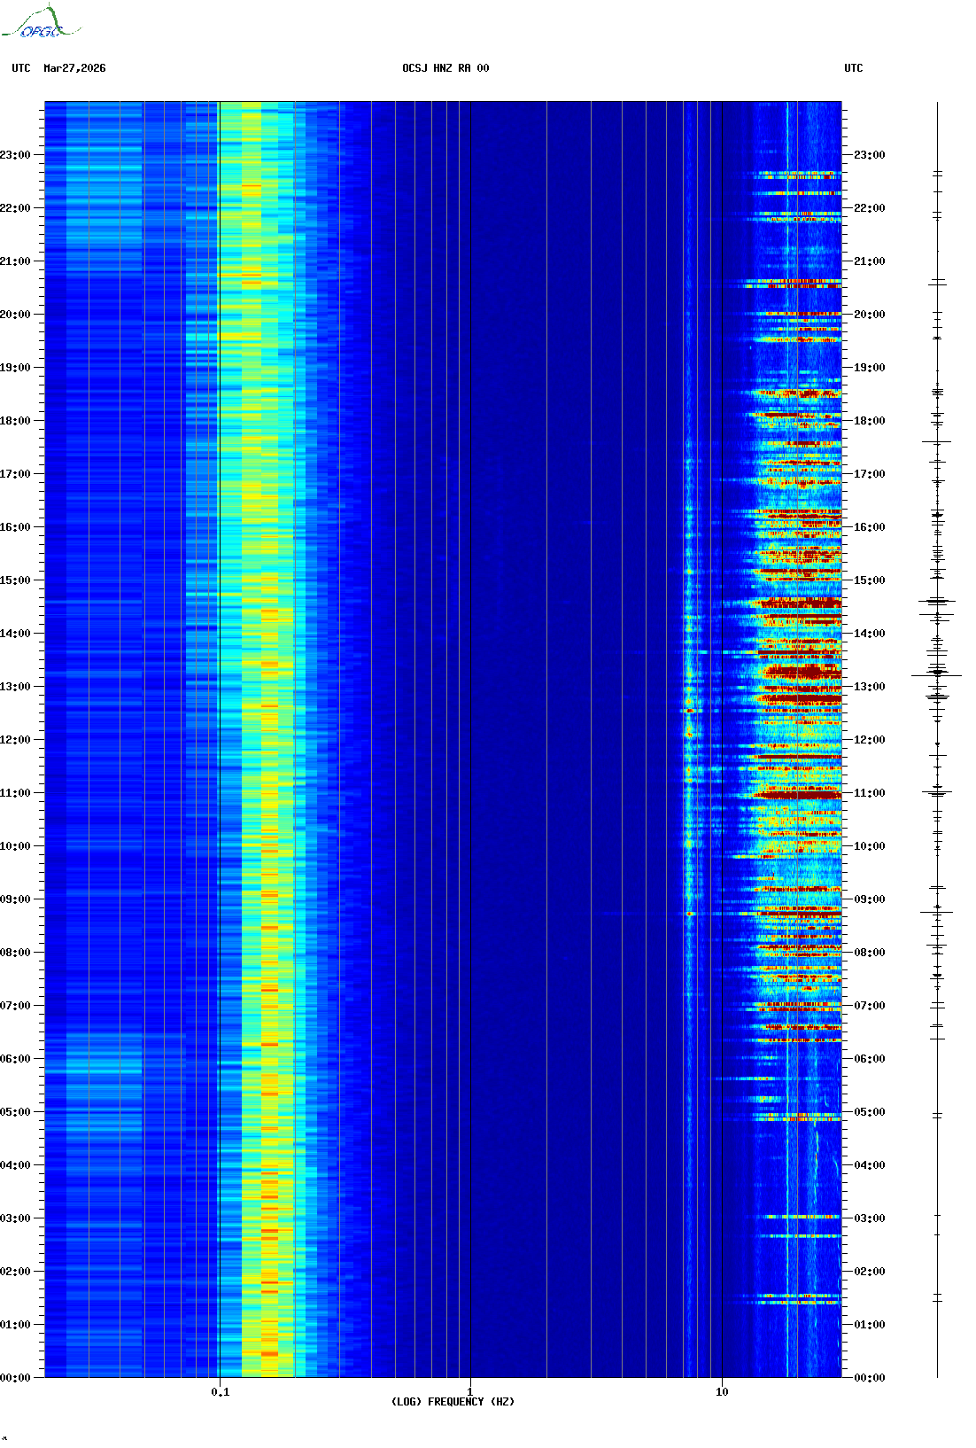The width and height of the screenshot is (976, 1448).
Task: Click the 0.1 Hz frequency tick label
Action: point(220,1391)
